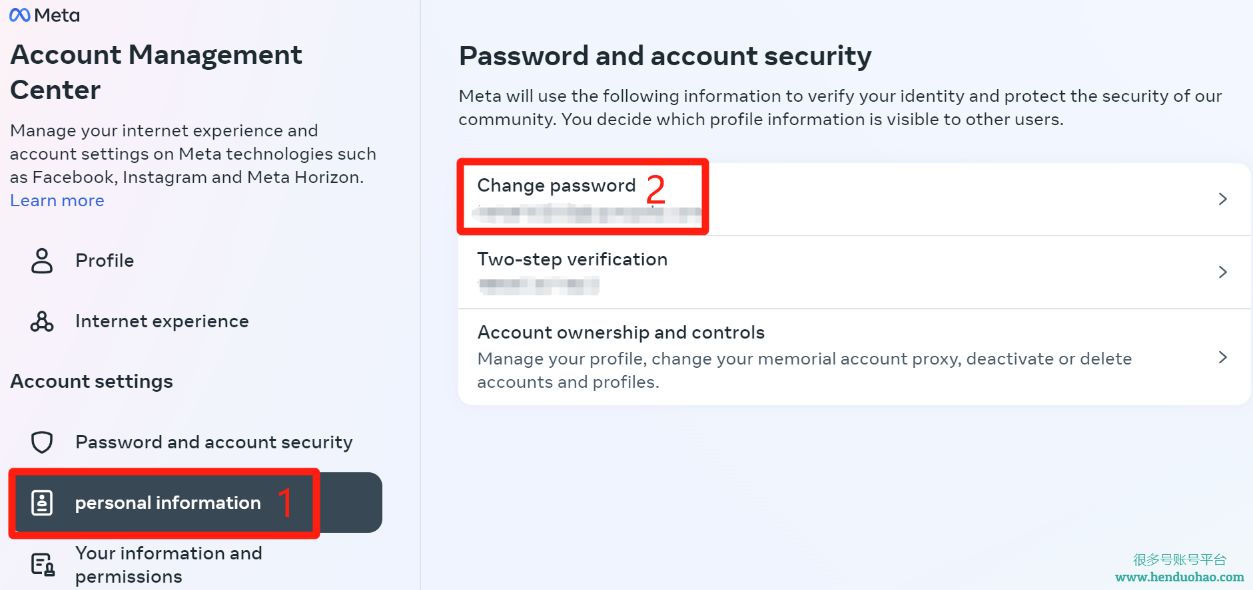1253x590 pixels.
Task: Open Account ownership and controls row
Action: (854, 357)
